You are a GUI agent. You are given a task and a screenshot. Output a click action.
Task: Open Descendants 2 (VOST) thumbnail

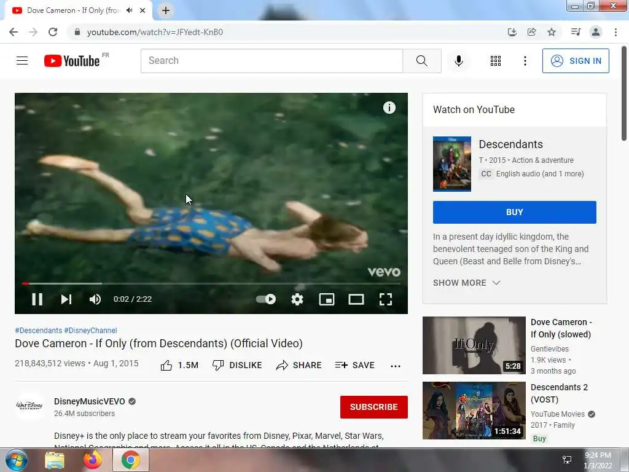[474, 411]
